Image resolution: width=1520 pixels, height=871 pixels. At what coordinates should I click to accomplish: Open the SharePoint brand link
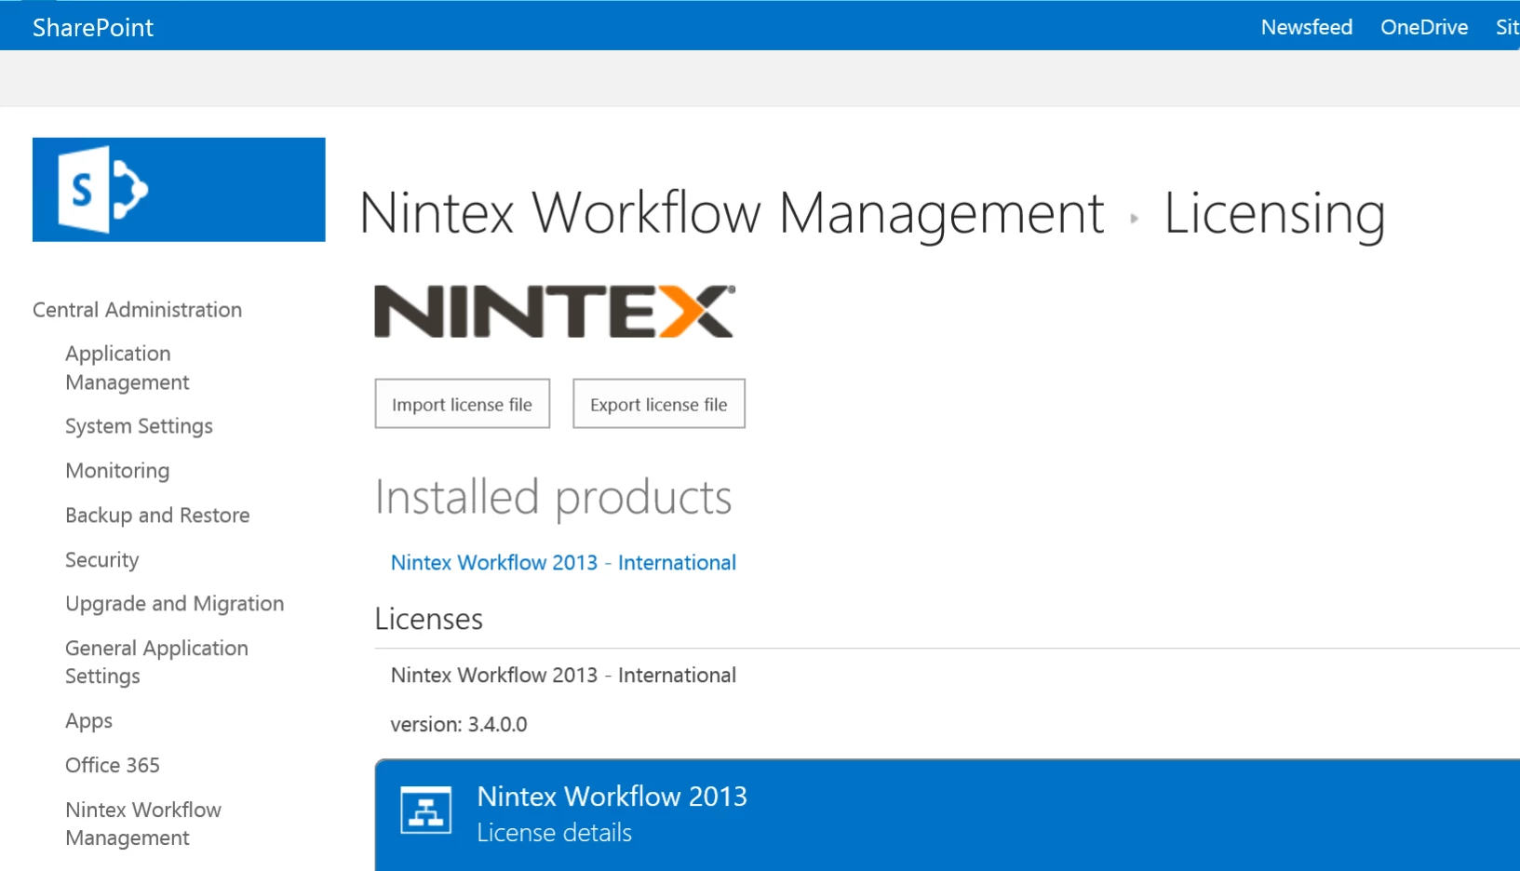pyautogui.click(x=93, y=27)
